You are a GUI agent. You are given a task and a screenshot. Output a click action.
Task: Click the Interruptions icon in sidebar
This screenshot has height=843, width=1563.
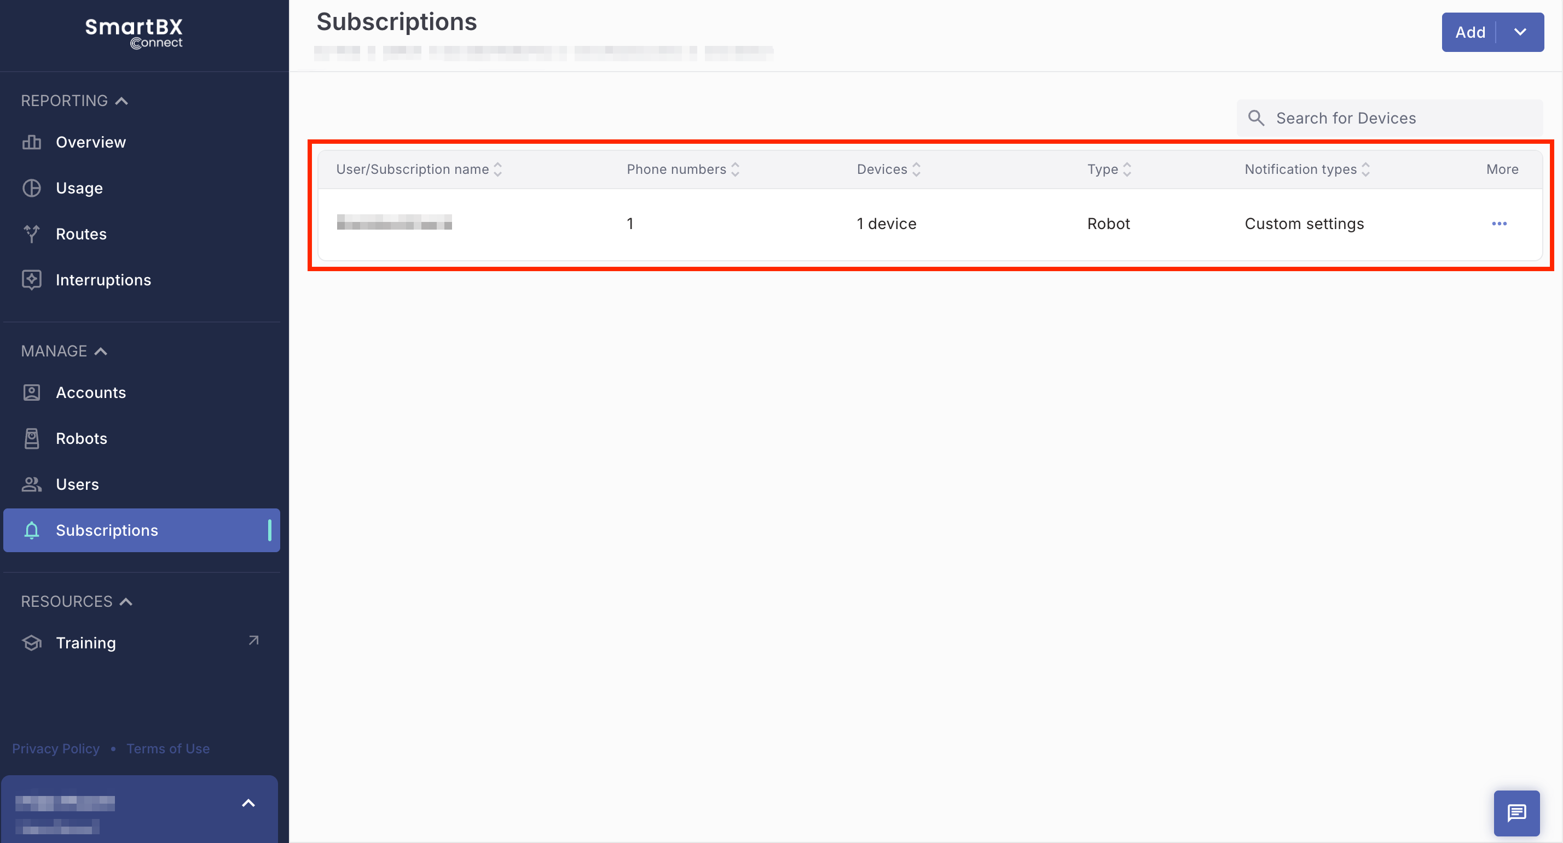(x=32, y=280)
